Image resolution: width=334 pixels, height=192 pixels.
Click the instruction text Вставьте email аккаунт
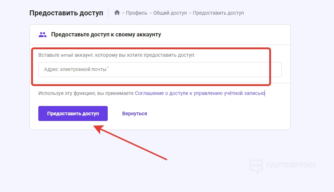tap(116, 55)
